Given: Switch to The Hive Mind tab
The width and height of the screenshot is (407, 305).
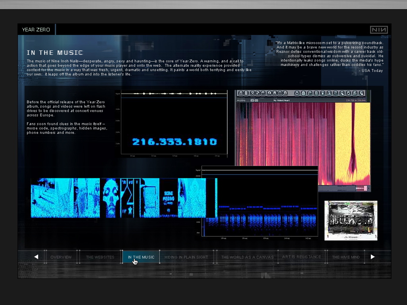Looking at the screenshot, I should pyautogui.click(x=346, y=257).
